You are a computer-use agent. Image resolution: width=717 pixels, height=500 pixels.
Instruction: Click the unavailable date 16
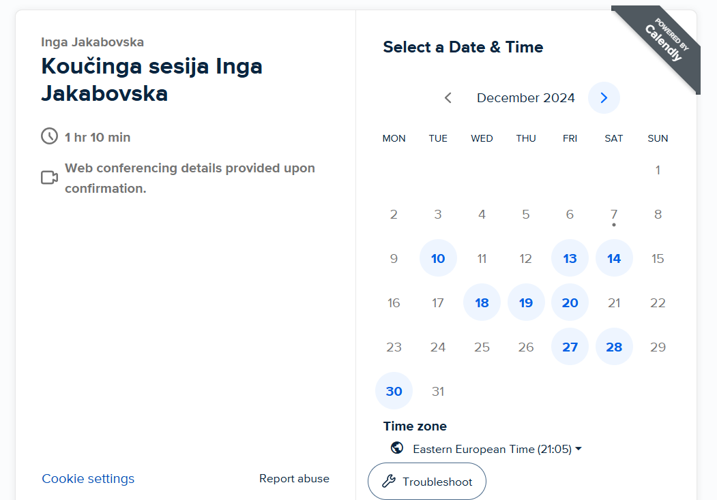point(394,302)
